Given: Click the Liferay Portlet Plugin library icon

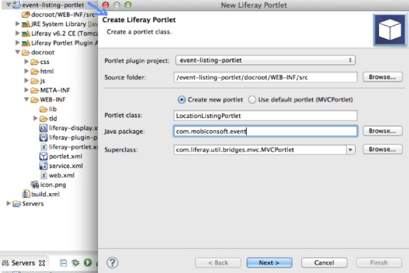Looking at the screenshot, I should click(26, 43).
